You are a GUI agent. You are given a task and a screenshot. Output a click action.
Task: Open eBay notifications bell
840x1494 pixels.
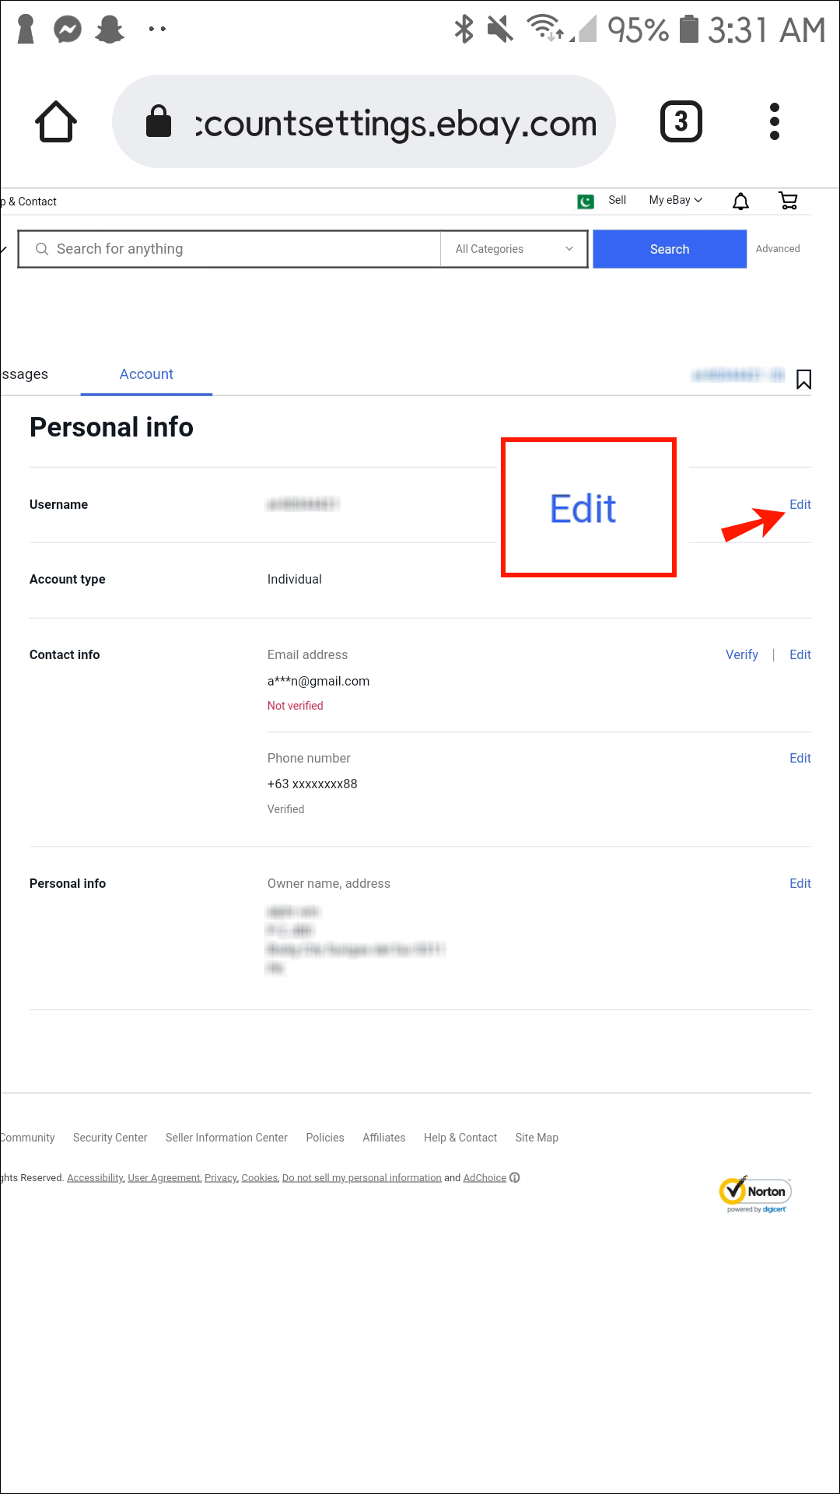[740, 202]
